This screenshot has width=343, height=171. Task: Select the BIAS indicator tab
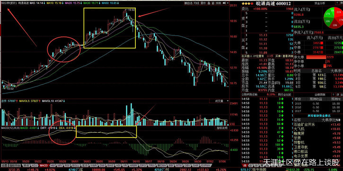(110, 165)
